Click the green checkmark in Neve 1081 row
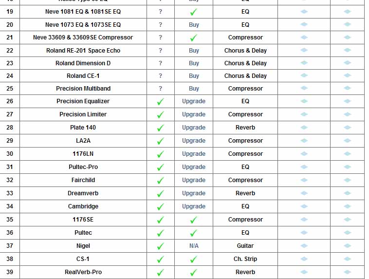This screenshot has width=369, height=279. coord(194,12)
